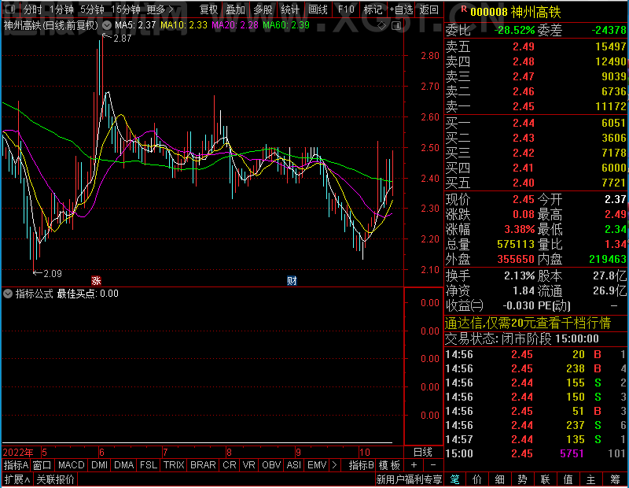629x488 pixels.
Task: Click the R badge beside stock code
Action: pos(464,9)
